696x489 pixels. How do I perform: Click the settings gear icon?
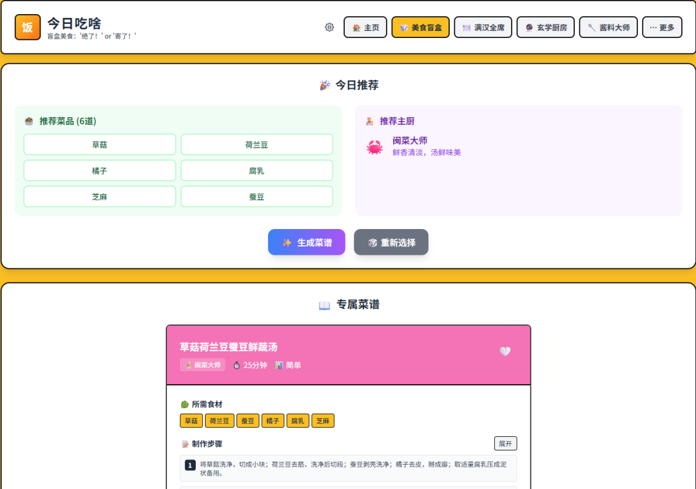pyautogui.click(x=329, y=27)
